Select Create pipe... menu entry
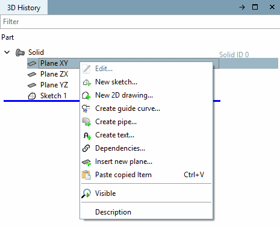The height and width of the screenshot is (226, 280). (146, 122)
